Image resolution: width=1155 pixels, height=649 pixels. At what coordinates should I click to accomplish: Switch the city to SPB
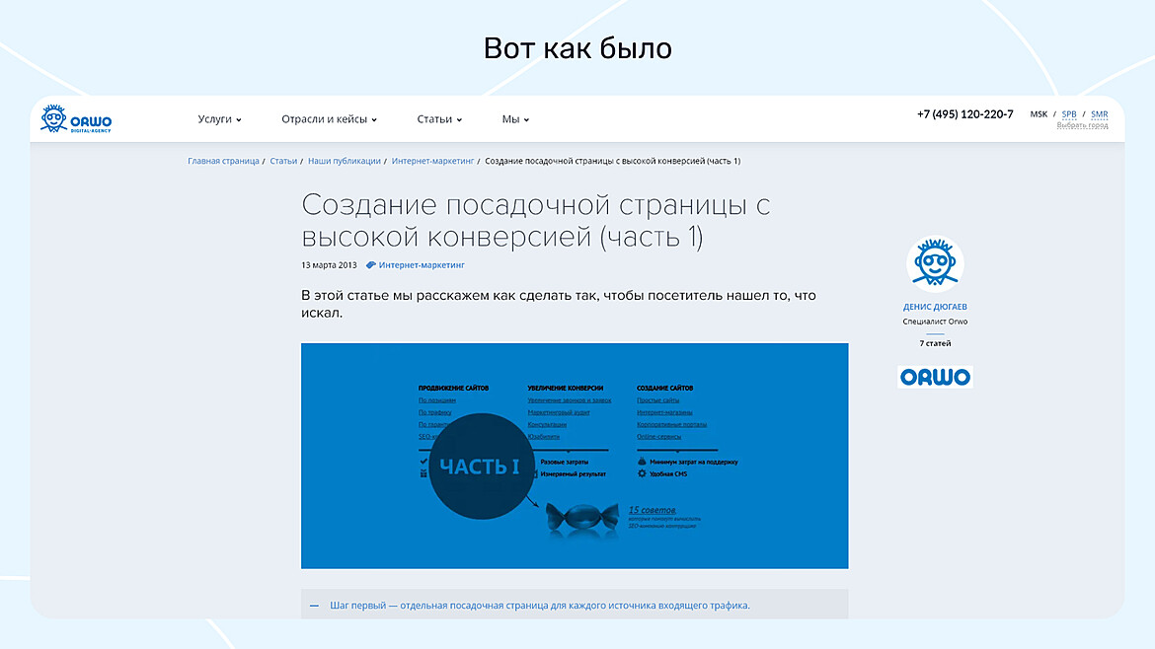click(1068, 113)
